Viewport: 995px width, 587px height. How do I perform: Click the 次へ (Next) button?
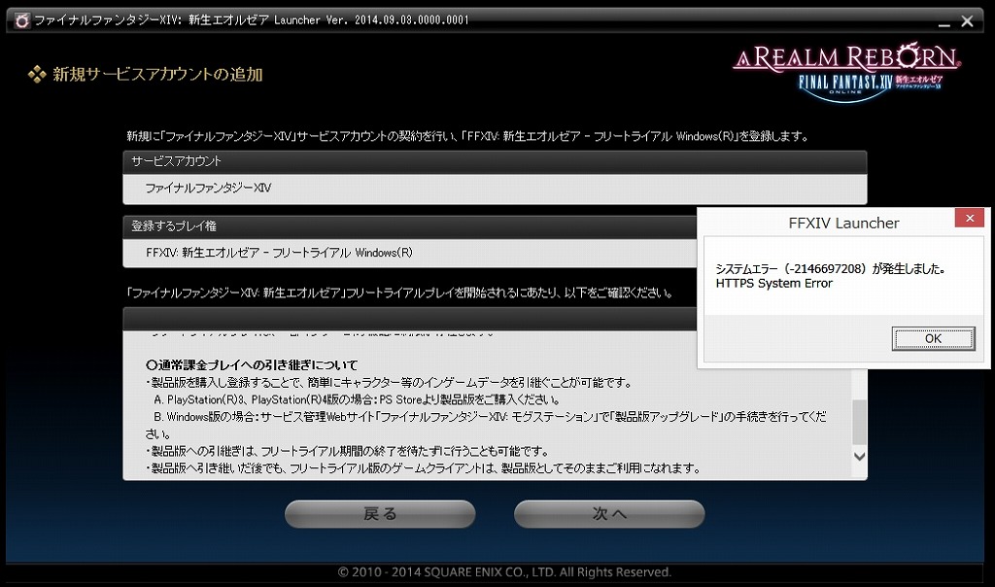tap(609, 513)
